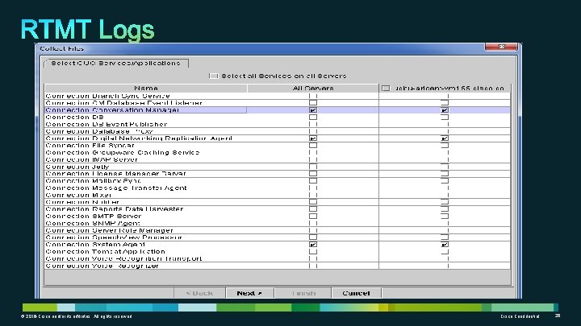Uncheck Conversation Manager All Servers checkbox
The width and height of the screenshot is (581, 326).
coord(313,110)
